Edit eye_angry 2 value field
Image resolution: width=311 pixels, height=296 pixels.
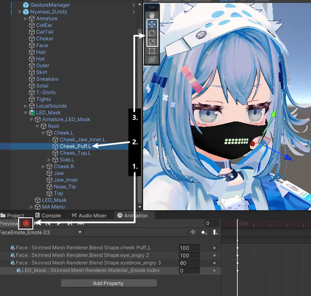point(189,255)
